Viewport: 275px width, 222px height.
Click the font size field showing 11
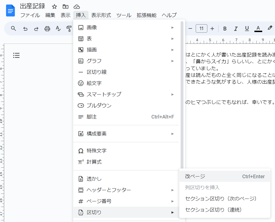[201, 28]
